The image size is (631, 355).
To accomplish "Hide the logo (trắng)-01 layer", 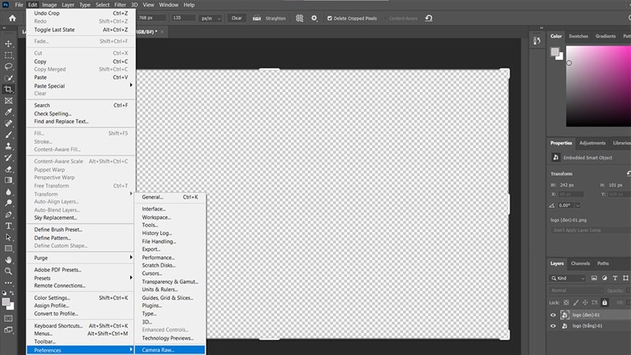I will click(x=553, y=326).
